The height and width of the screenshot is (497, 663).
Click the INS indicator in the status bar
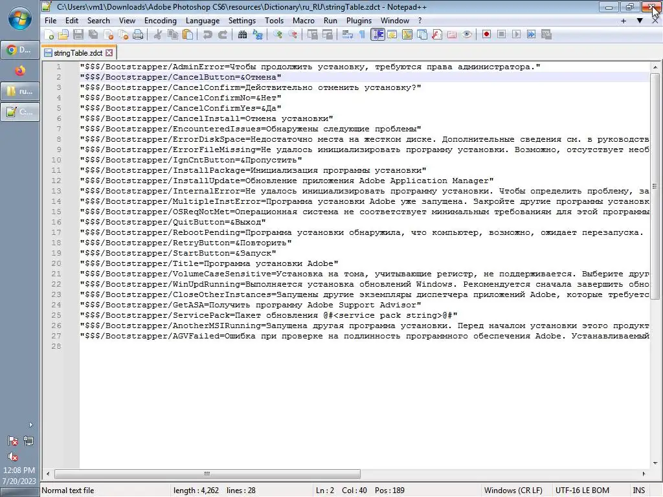[638, 491]
